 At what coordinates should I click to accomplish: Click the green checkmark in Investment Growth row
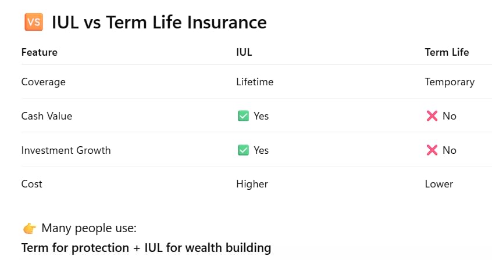coord(243,150)
